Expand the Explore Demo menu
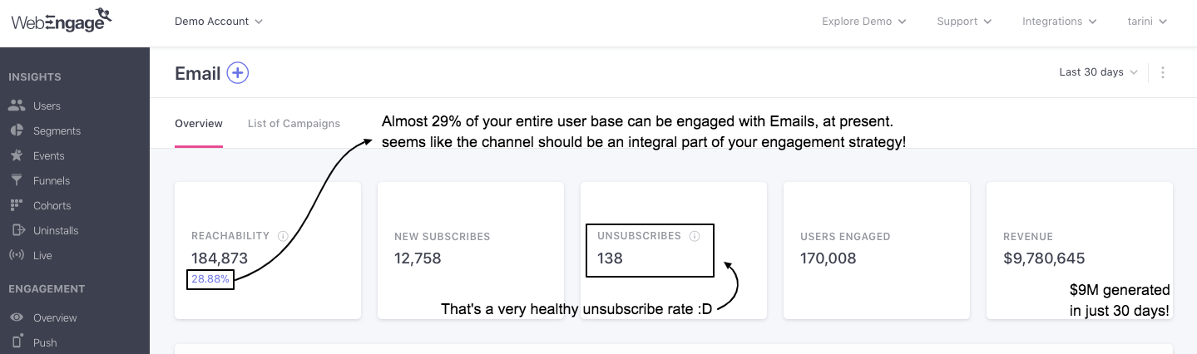Image resolution: width=1197 pixels, height=354 pixels. coord(863,22)
